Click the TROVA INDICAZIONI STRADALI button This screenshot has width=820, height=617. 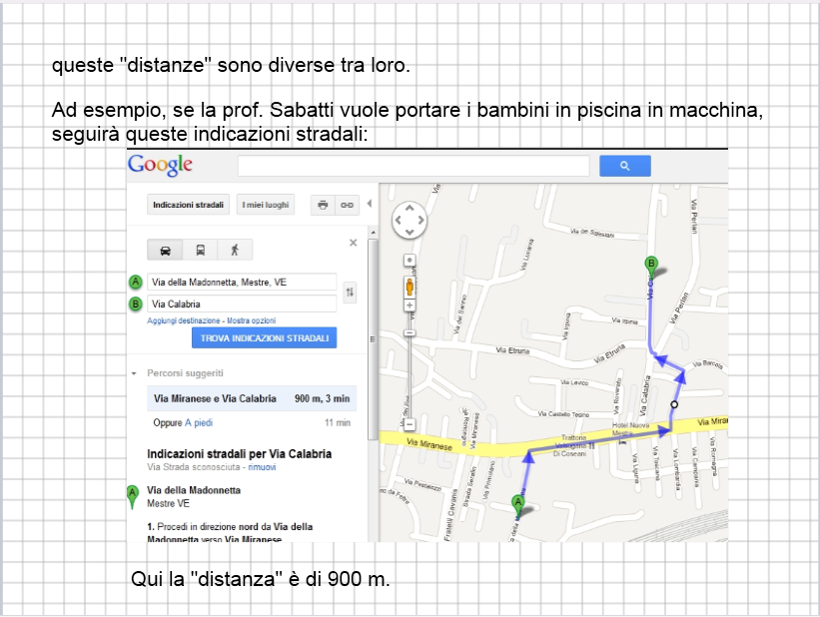point(265,338)
